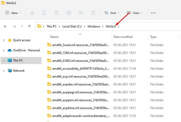Image resolution: width=181 pixels, height=122 pixels.
Task: Select the amd64_acpipmi.inf.resources folder name
Action: coord(81,100)
